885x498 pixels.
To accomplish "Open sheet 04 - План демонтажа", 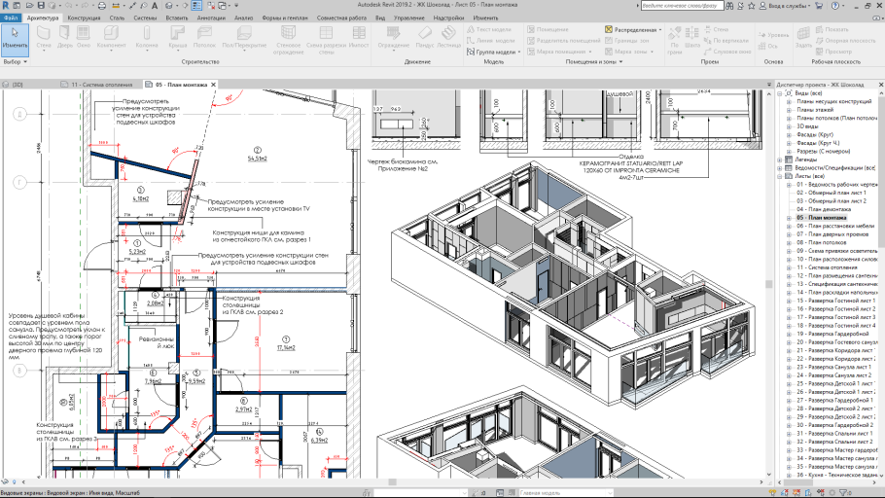I will click(x=826, y=209).
